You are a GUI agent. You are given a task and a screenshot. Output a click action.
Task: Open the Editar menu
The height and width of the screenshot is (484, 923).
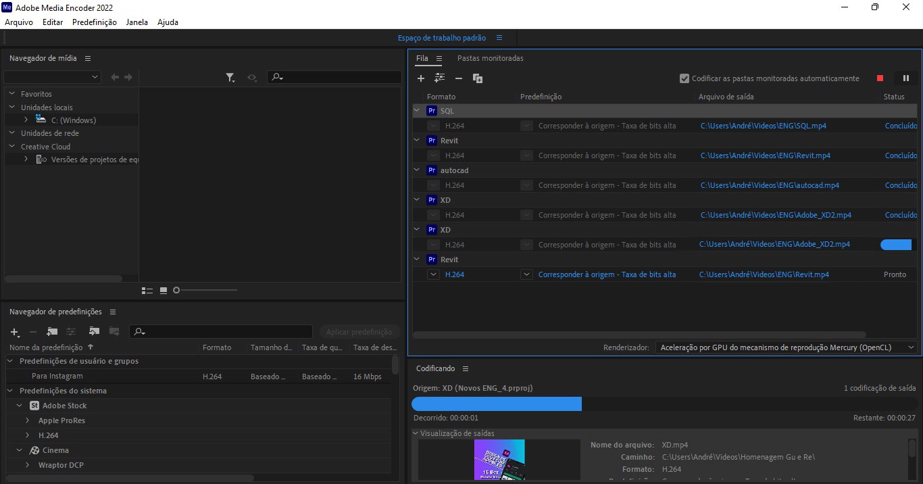53,22
